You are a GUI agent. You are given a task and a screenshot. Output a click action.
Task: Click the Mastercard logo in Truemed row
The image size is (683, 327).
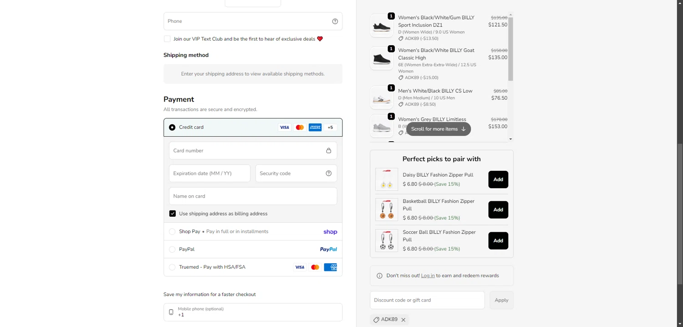(x=315, y=267)
